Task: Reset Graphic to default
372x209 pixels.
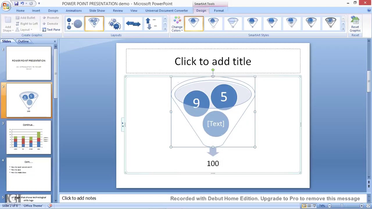Action: click(355, 24)
